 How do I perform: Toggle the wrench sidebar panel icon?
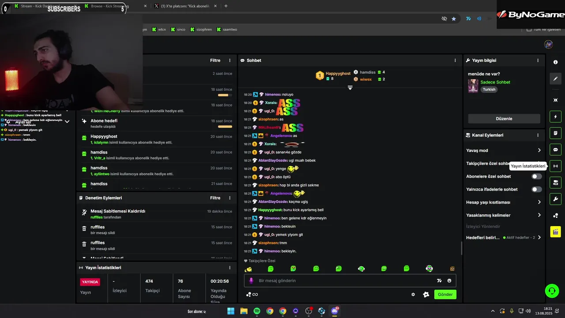(x=556, y=199)
